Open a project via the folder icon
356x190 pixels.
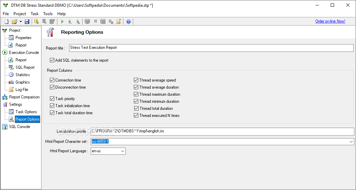pyautogui.click(x=14, y=22)
